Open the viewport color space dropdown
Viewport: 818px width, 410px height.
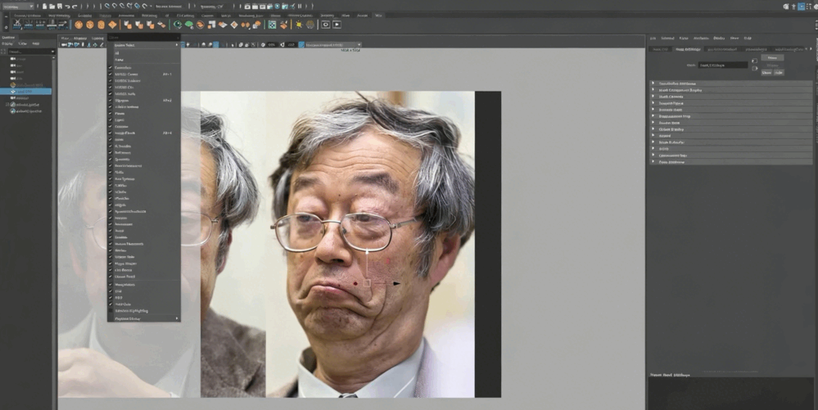coord(332,45)
